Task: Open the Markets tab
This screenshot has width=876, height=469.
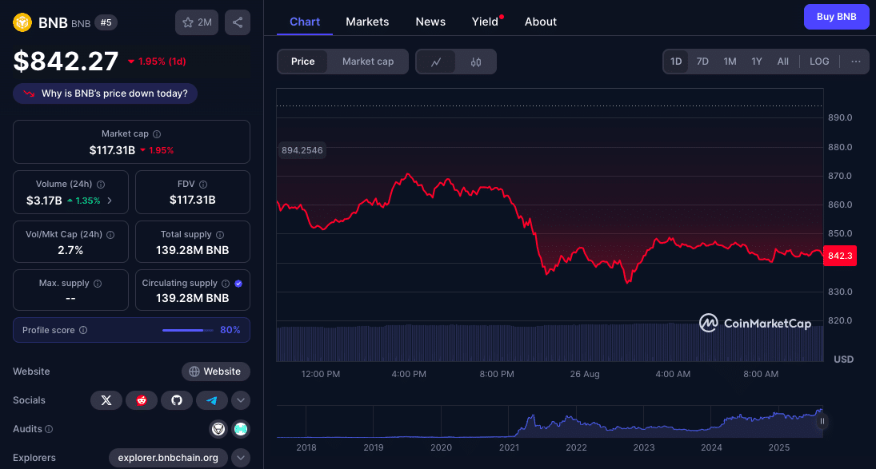Action: click(x=367, y=22)
